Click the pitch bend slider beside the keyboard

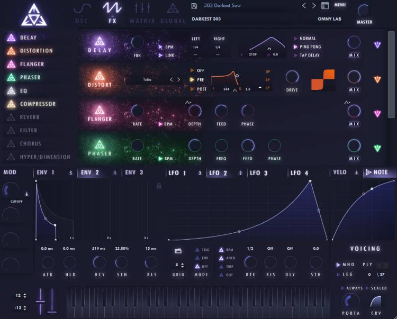[x=40, y=303]
